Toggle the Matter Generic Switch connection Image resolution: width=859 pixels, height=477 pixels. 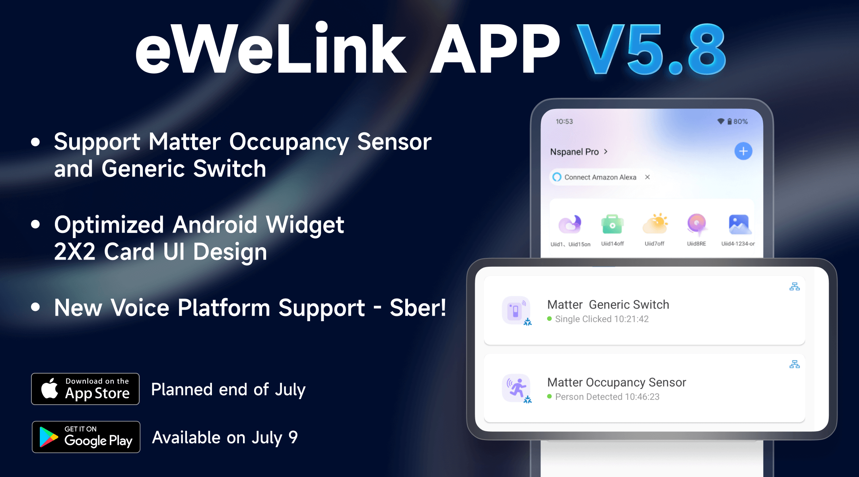click(795, 287)
